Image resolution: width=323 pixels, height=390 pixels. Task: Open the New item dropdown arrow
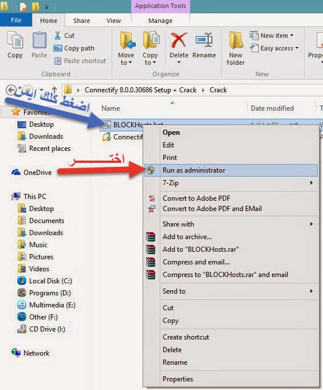pyautogui.click(x=292, y=36)
